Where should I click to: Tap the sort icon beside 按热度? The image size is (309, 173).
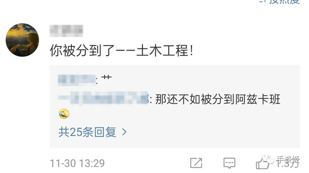263,2
